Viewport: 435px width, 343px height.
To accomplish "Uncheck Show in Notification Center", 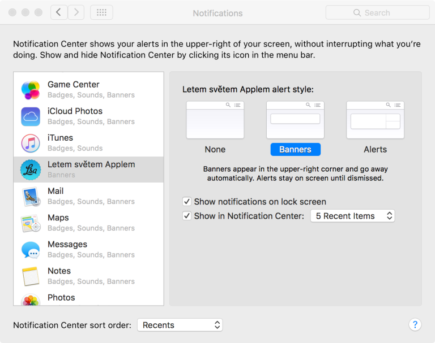I will point(187,216).
